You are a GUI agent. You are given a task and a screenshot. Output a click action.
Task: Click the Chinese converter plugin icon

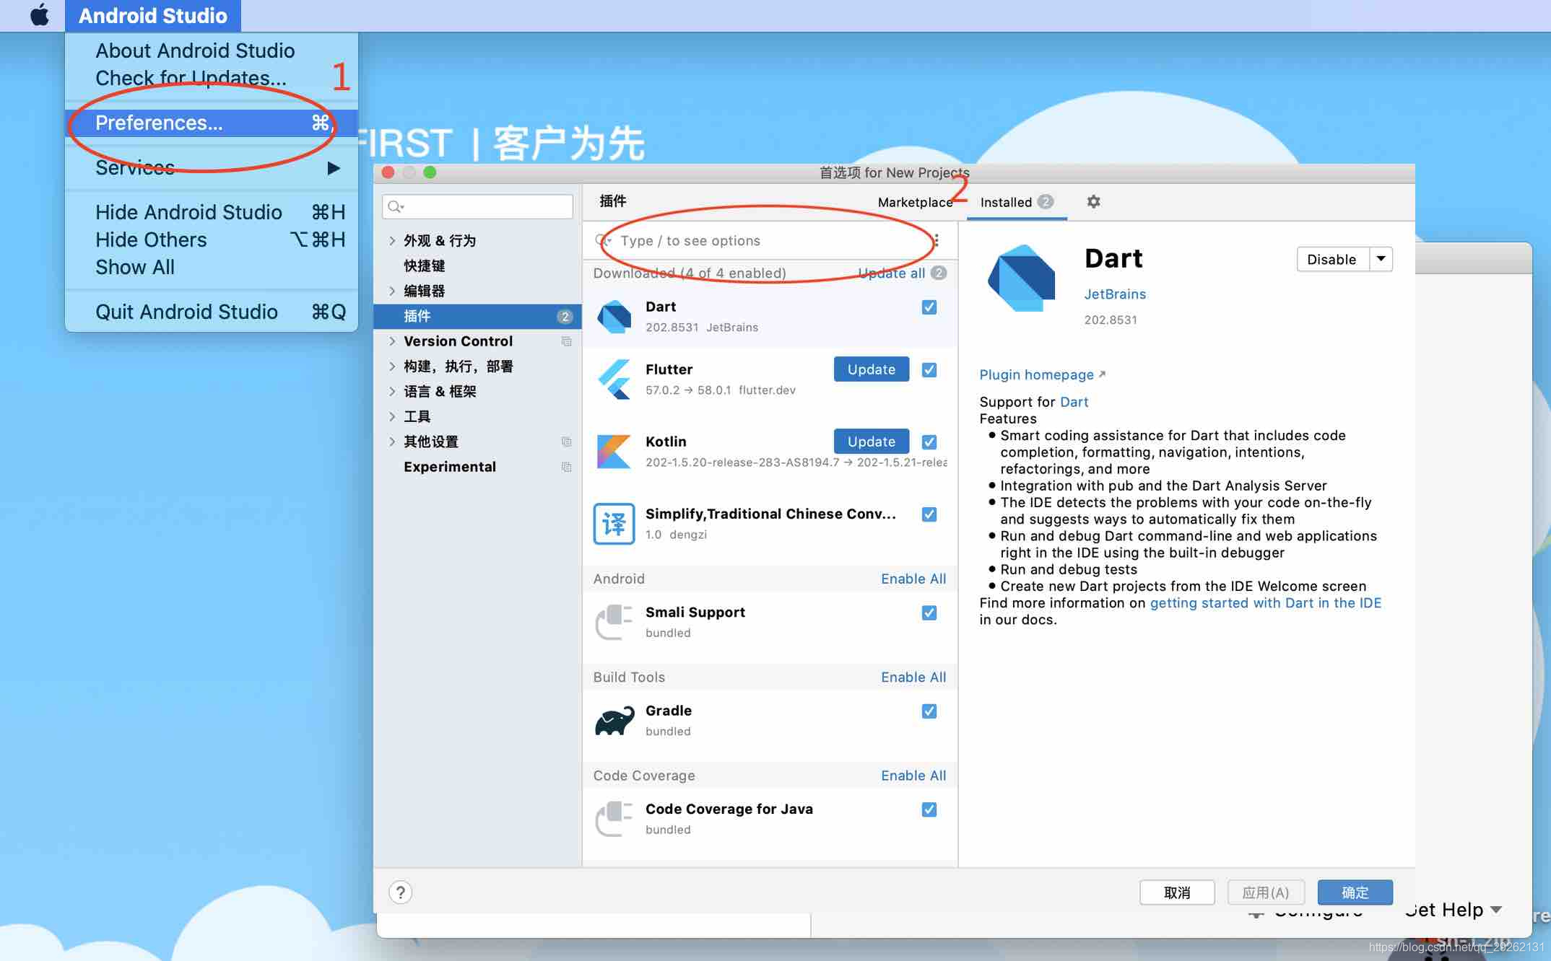[614, 523]
